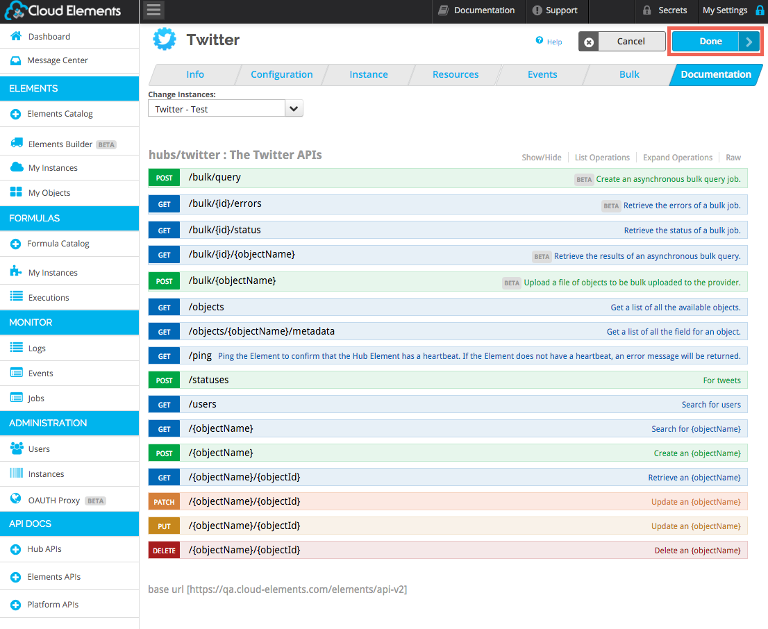Click the Show/Hide link

(541, 158)
